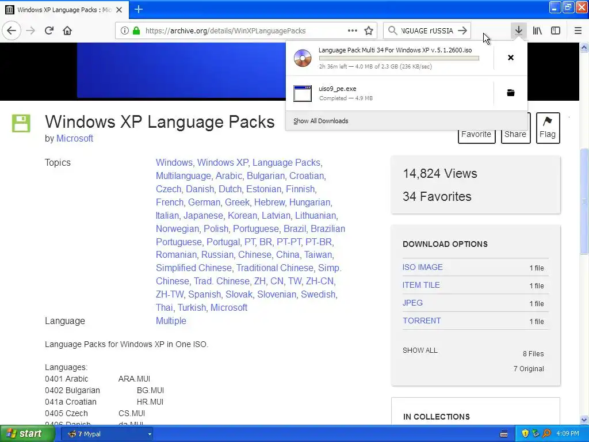Open containing folder for uiso9_pe.exe
This screenshot has height=442, width=589.
coord(511,93)
